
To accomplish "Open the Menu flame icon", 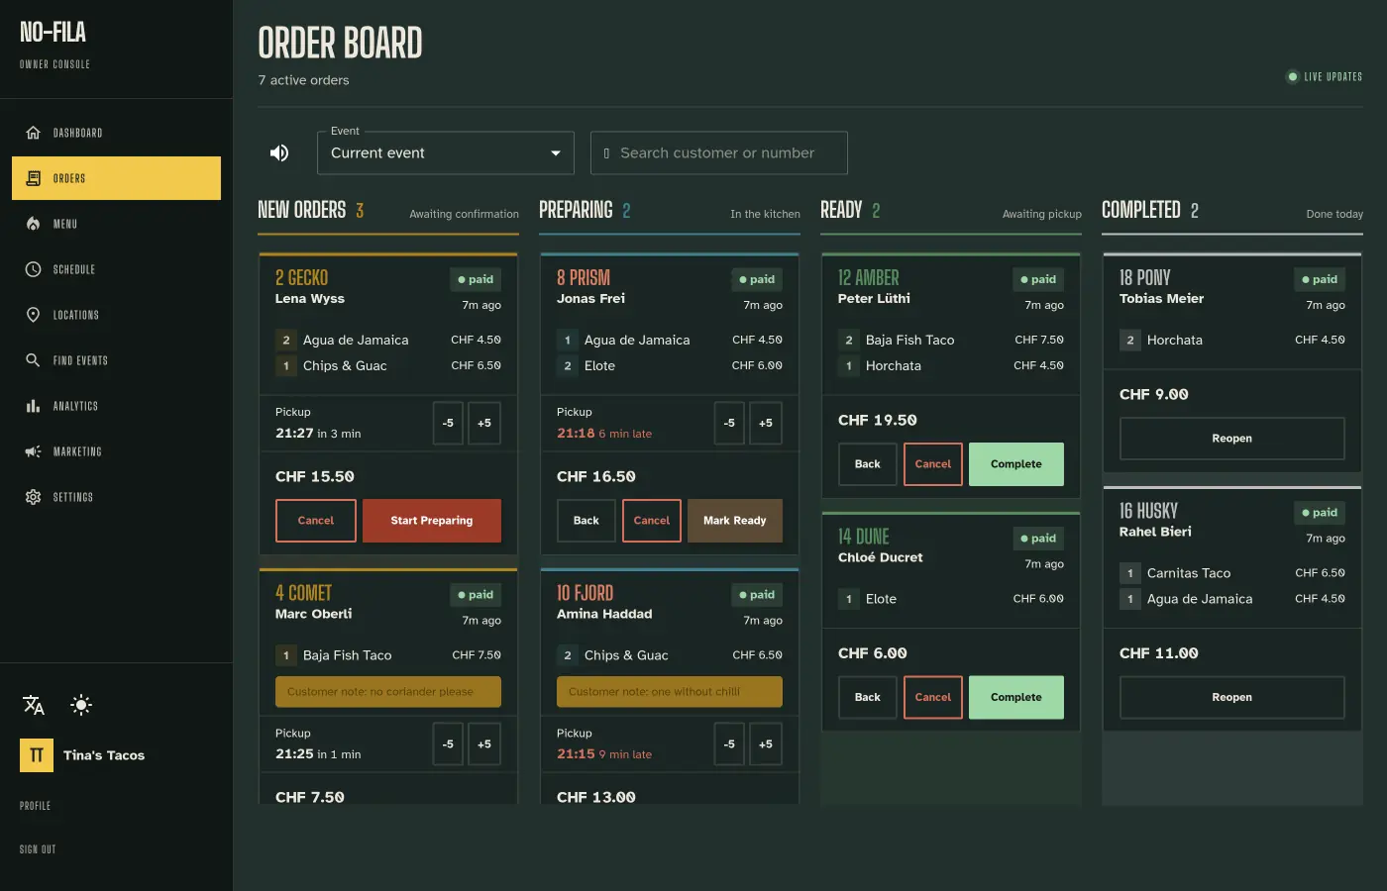I will 33,224.
